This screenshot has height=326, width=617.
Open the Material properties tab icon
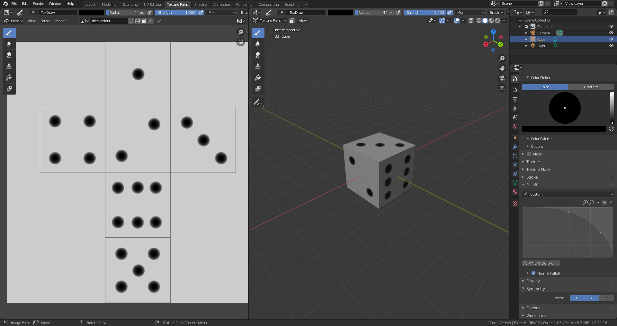(x=515, y=192)
